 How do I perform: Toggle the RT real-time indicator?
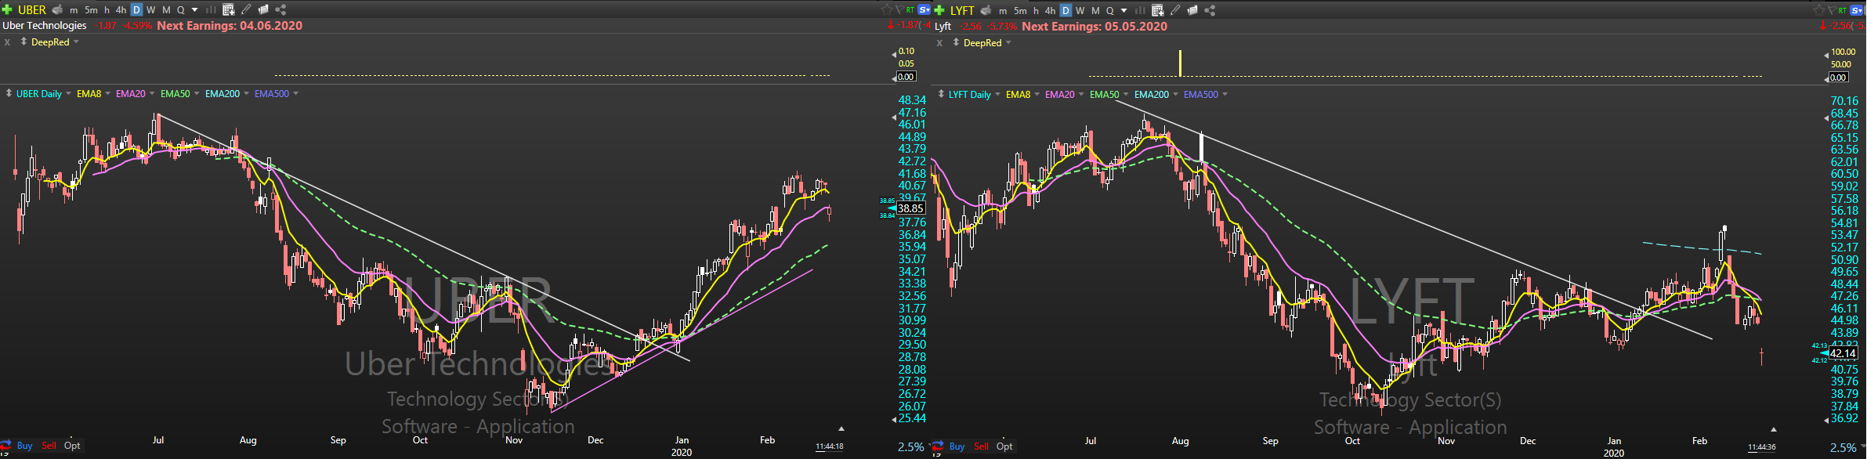910,10
